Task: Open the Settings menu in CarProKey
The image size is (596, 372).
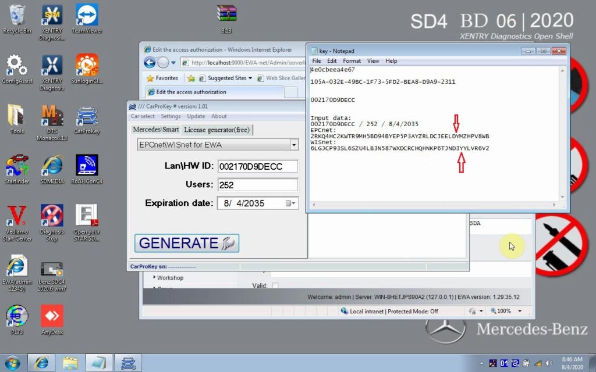Action: pyautogui.click(x=171, y=116)
